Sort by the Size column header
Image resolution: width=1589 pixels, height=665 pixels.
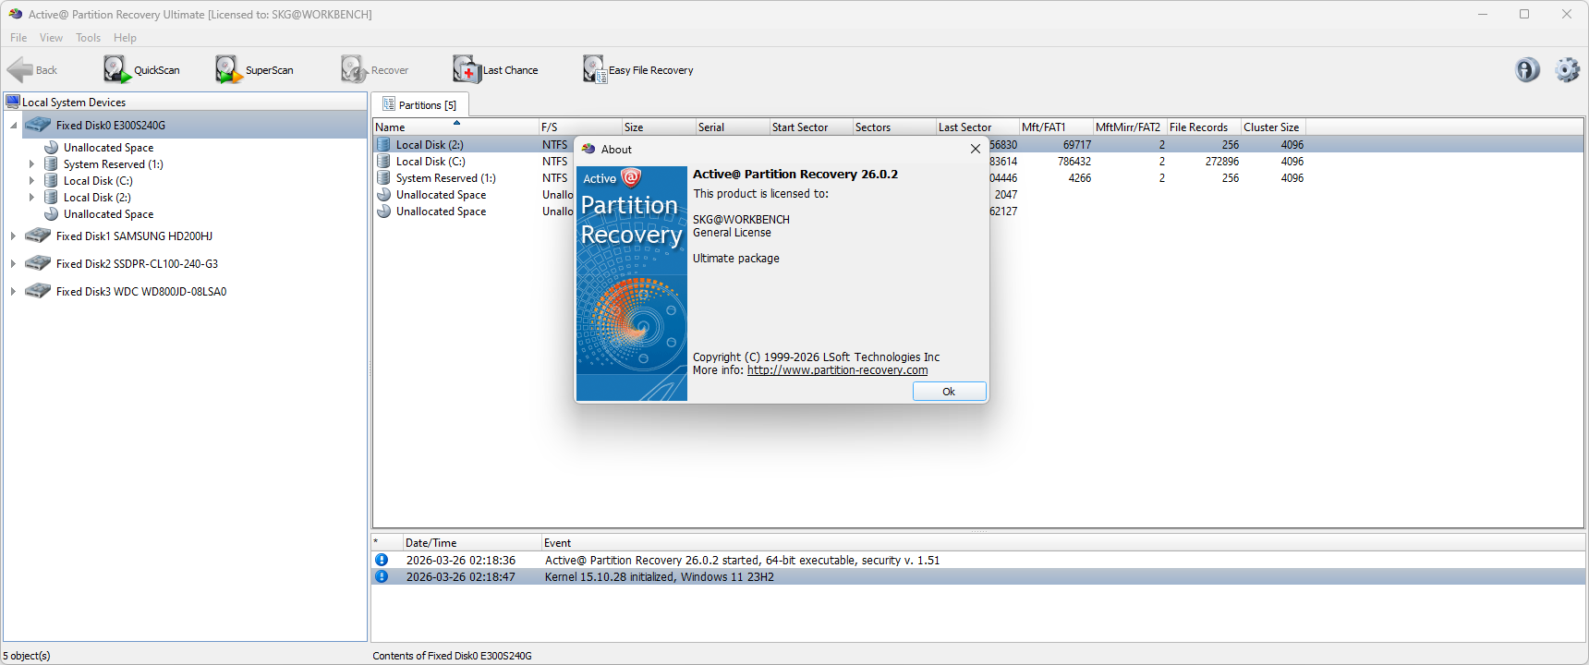(x=659, y=127)
